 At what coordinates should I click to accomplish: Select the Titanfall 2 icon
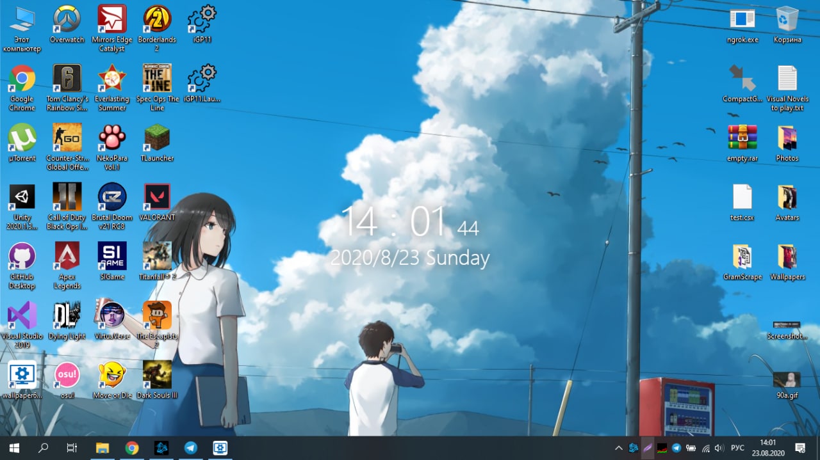(x=157, y=261)
